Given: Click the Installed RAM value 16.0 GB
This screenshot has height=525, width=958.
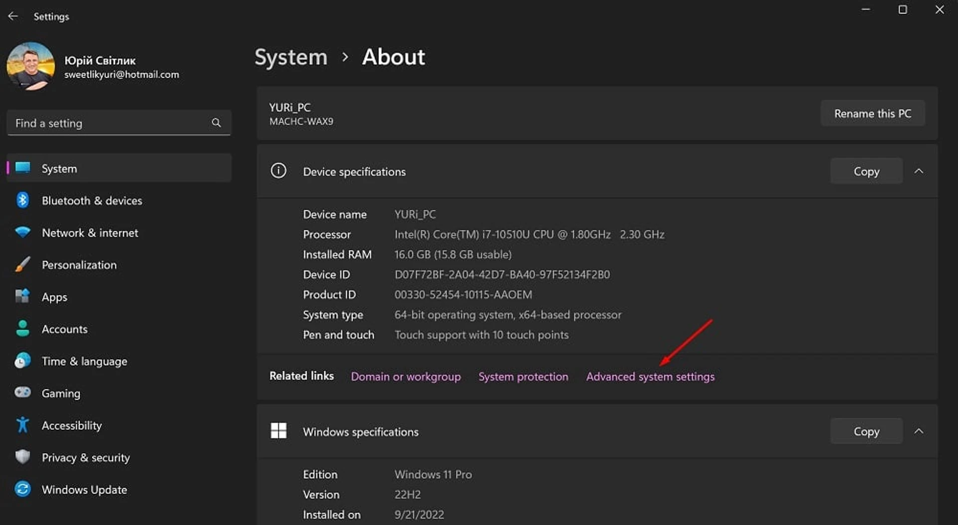Looking at the screenshot, I should tap(453, 255).
